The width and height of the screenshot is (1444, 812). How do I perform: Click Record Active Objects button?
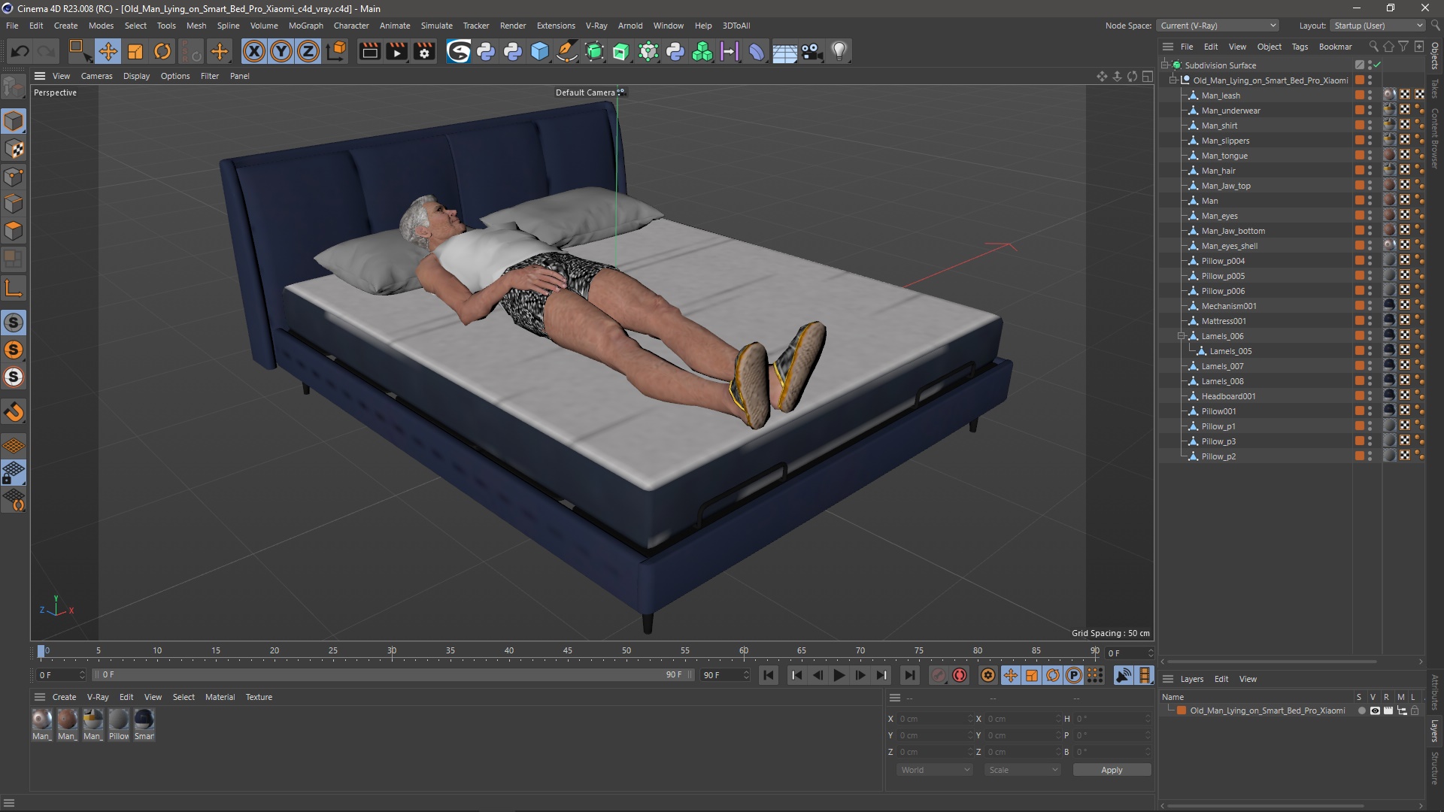point(938,675)
